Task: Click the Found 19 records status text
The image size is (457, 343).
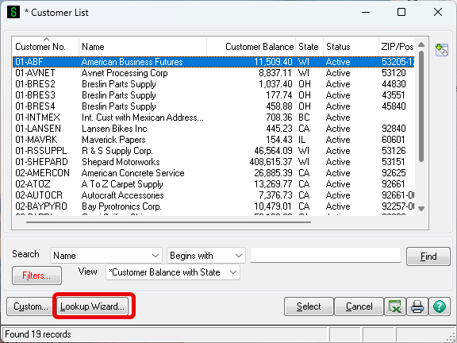Action: [38, 334]
